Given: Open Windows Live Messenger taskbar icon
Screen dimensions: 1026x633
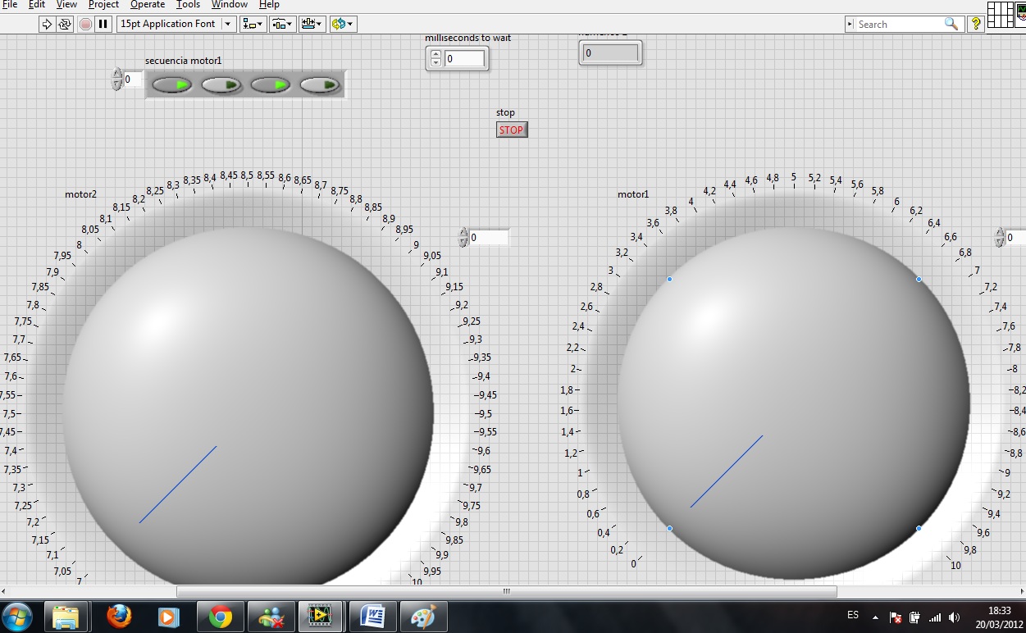Looking at the screenshot, I should [x=271, y=617].
